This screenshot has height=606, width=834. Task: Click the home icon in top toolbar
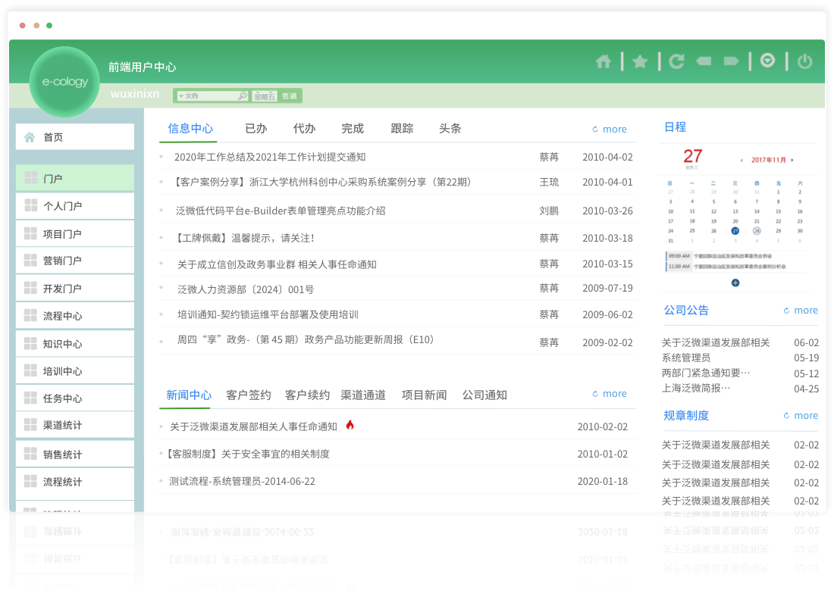(x=604, y=61)
